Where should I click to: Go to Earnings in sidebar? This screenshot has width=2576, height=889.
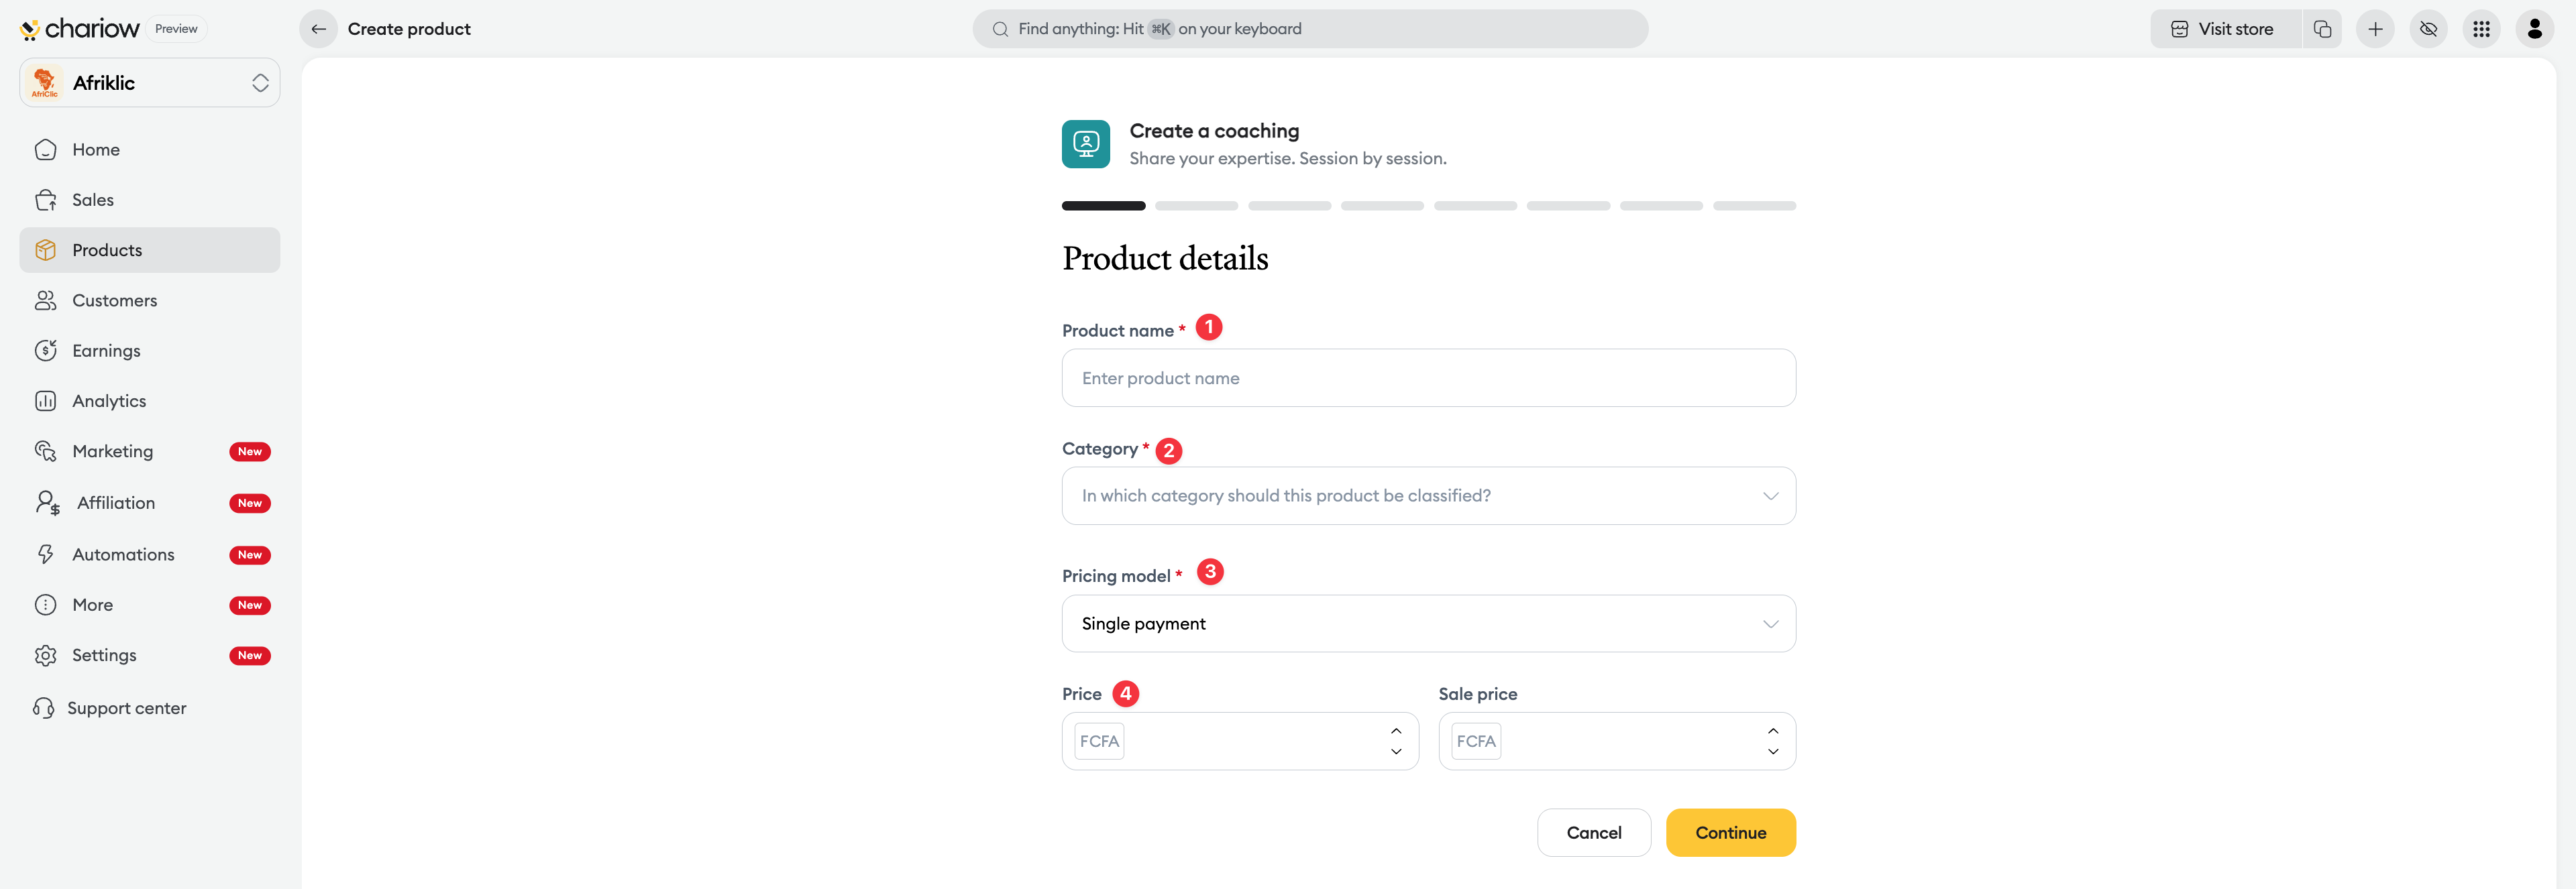106,351
